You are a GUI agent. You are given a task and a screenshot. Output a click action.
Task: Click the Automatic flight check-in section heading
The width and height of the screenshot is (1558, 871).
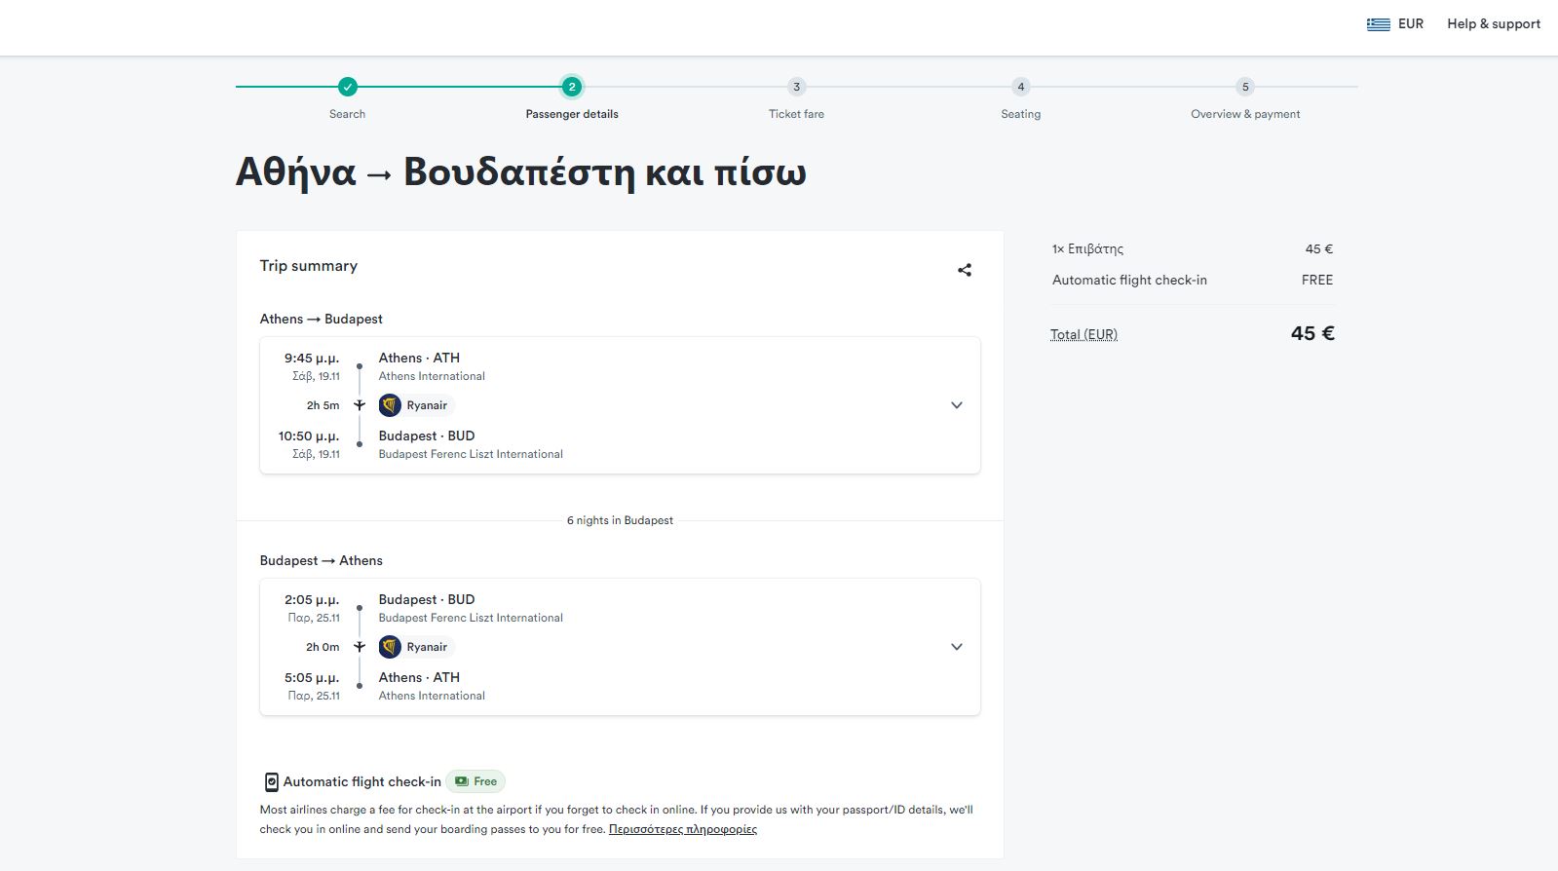point(361,782)
